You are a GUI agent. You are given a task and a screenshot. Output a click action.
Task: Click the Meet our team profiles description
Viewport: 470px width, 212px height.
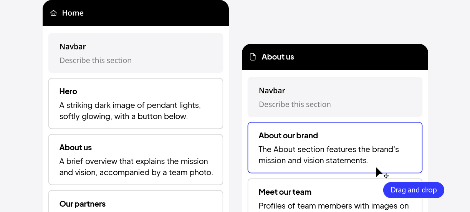334,206
